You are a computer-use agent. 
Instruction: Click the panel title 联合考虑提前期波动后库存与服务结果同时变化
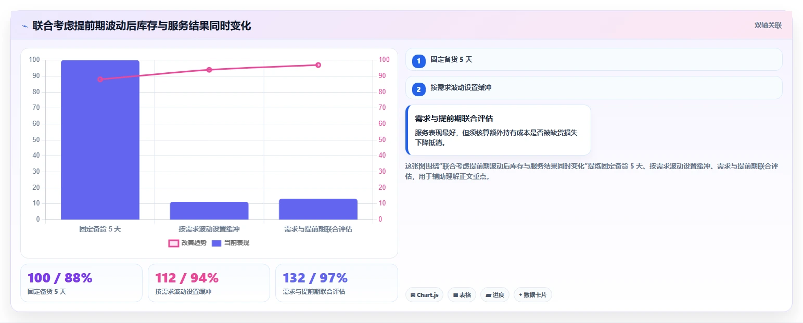pos(142,26)
